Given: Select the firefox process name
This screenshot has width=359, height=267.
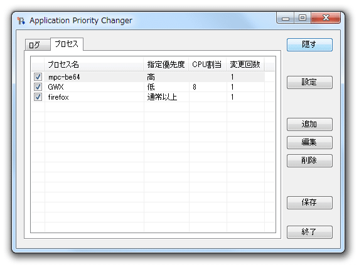Looking at the screenshot, I should point(58,97).
